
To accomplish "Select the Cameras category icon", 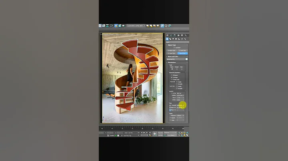I will [x=176, y=39].
